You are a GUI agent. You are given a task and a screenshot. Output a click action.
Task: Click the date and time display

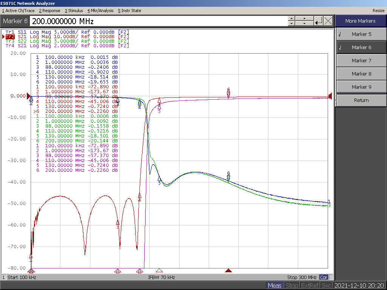pos(359,285)
